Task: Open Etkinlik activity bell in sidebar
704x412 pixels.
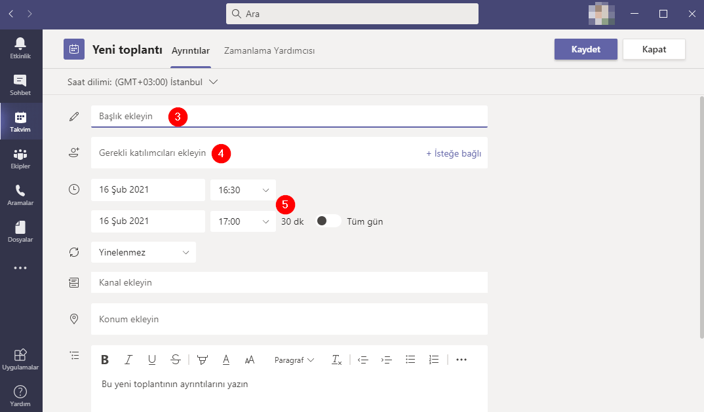Action: point(20,47)
